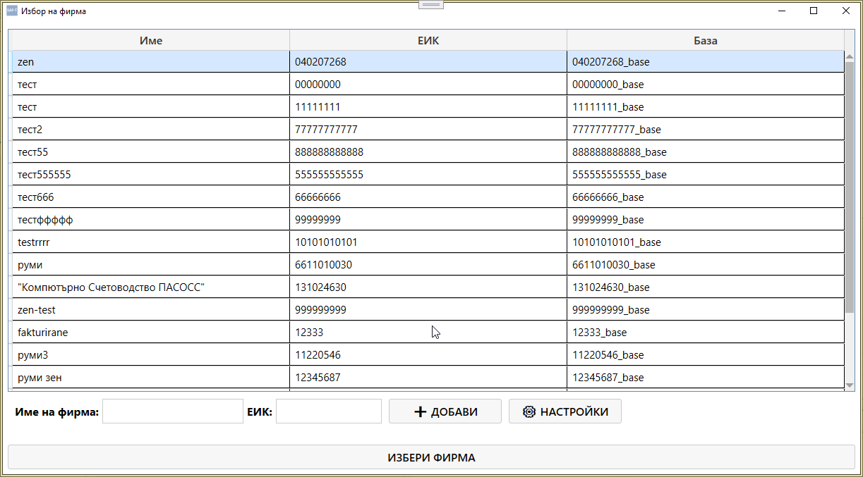Screen dimensions: 863x477
Task: Click the 66666666 EIK cell
Action: pyautogui.click(x=428, y=197)
